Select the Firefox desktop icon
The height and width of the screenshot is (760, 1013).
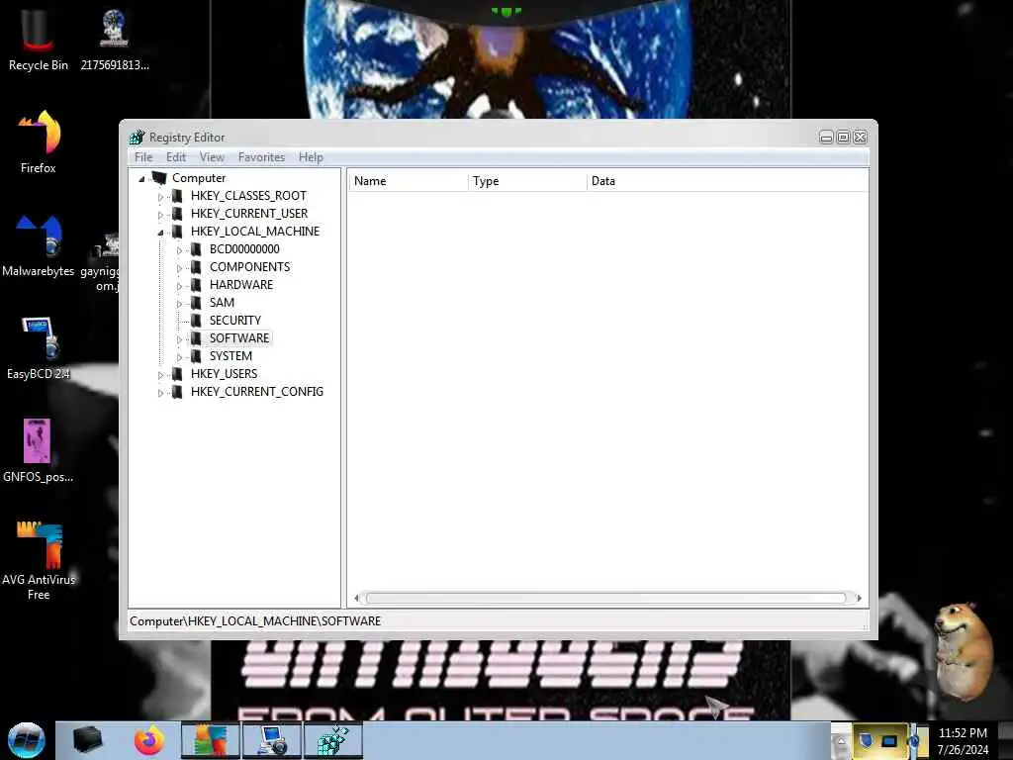(x=39, y=142)
